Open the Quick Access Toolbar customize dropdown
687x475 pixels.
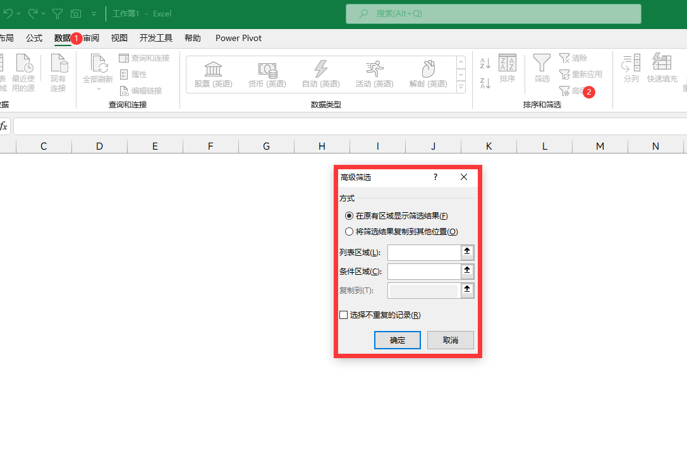94,13
